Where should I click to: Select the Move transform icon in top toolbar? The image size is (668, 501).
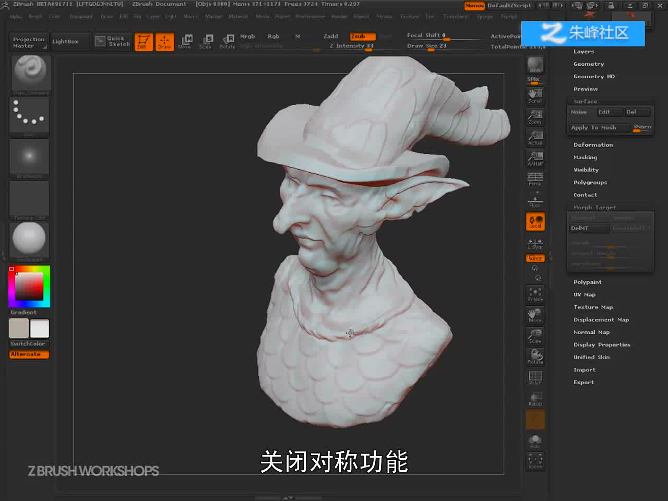(185, 41)
